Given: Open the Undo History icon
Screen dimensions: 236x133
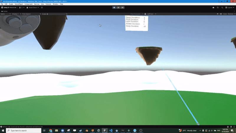Looking at the screenshot, I should click(218, 7).
